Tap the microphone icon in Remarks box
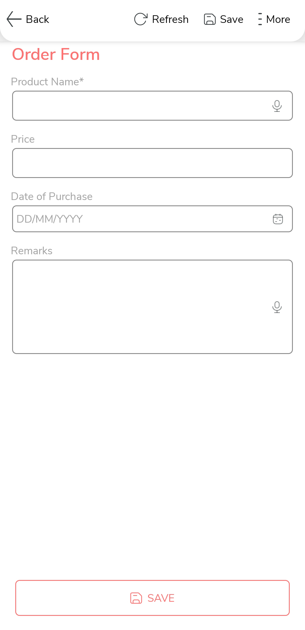This screenshot has width=305, height=630. (x=277, y=307)
